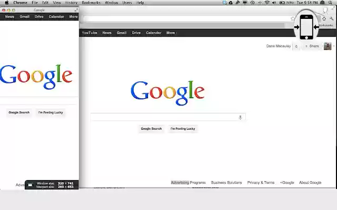Image resolution: width=337 pixels, height=210 pixels.
Task: Open the Chrome wrench settings menu
Action: tap(331, 19)
